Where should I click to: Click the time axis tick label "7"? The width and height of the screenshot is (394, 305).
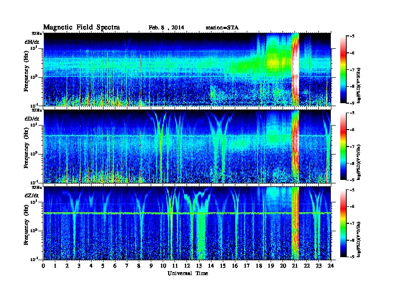127,266
